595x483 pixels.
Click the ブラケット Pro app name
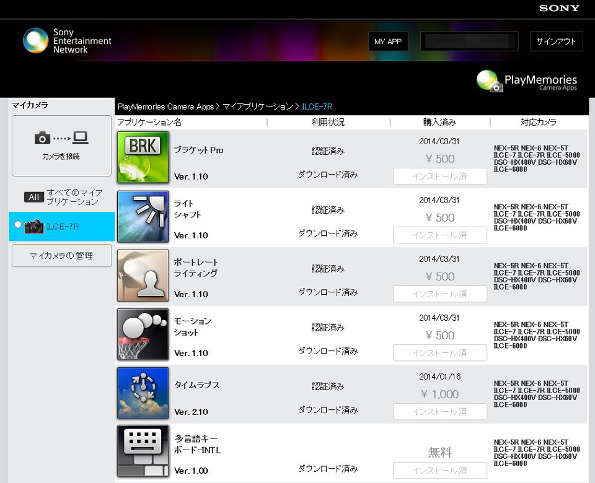(198, 150)
